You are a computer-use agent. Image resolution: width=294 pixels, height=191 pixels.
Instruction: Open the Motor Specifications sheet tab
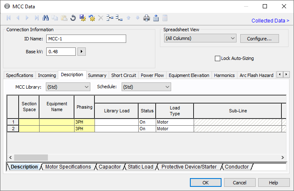[x=68, y=167]
